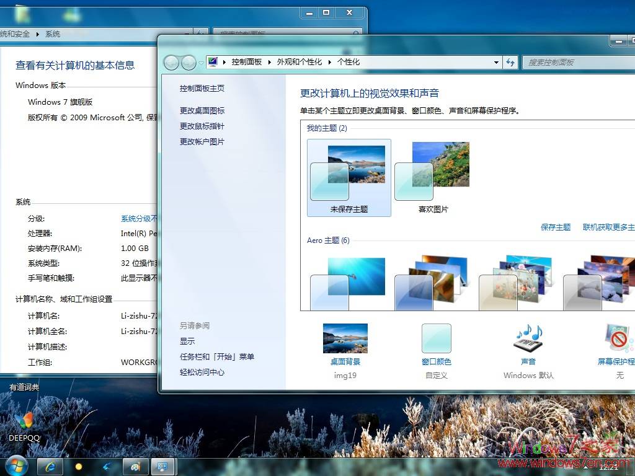
Task: Open the 屏幕保护程序 (Screen Saver) icon
Action: pos(616,338)
